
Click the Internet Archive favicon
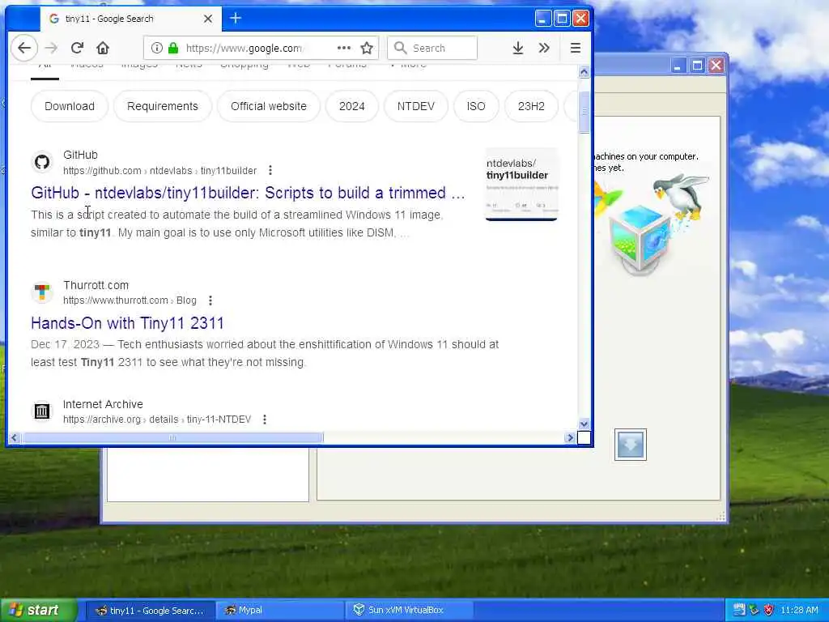[x=42, y=411]
